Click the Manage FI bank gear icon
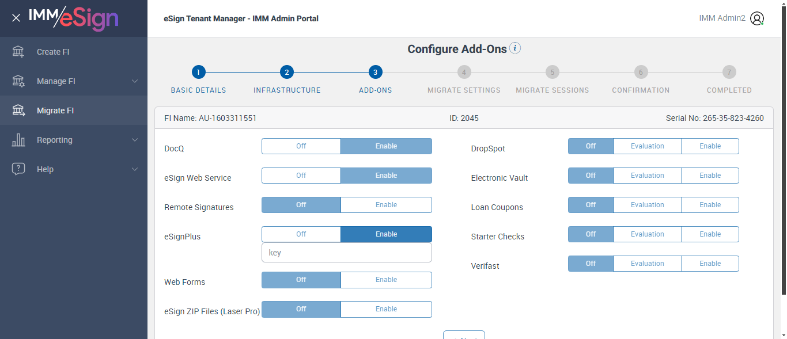 point(18,81)
